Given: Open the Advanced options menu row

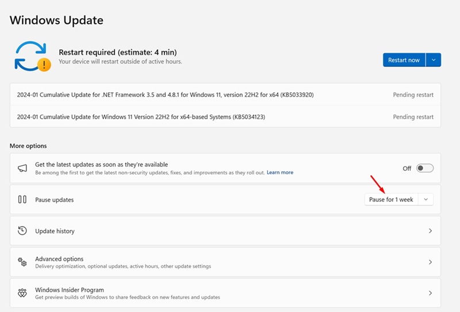Looking at the screenshot, I should [x=224, y=262].
